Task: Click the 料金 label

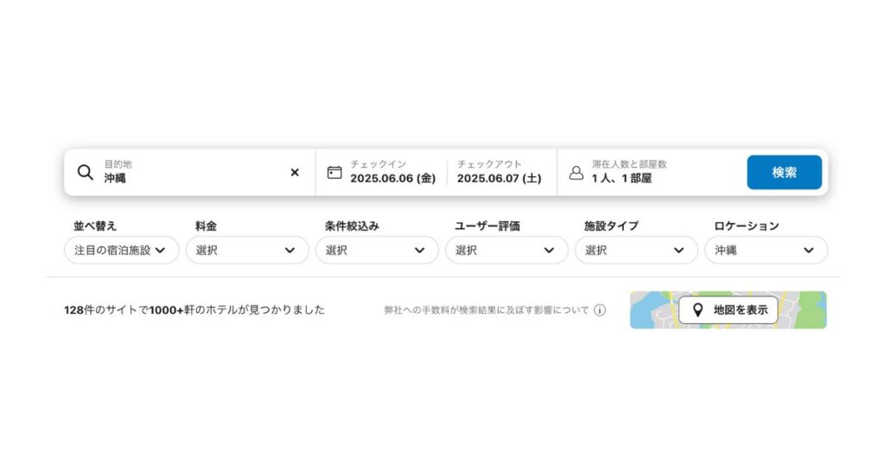Action: tap(206, 226)
